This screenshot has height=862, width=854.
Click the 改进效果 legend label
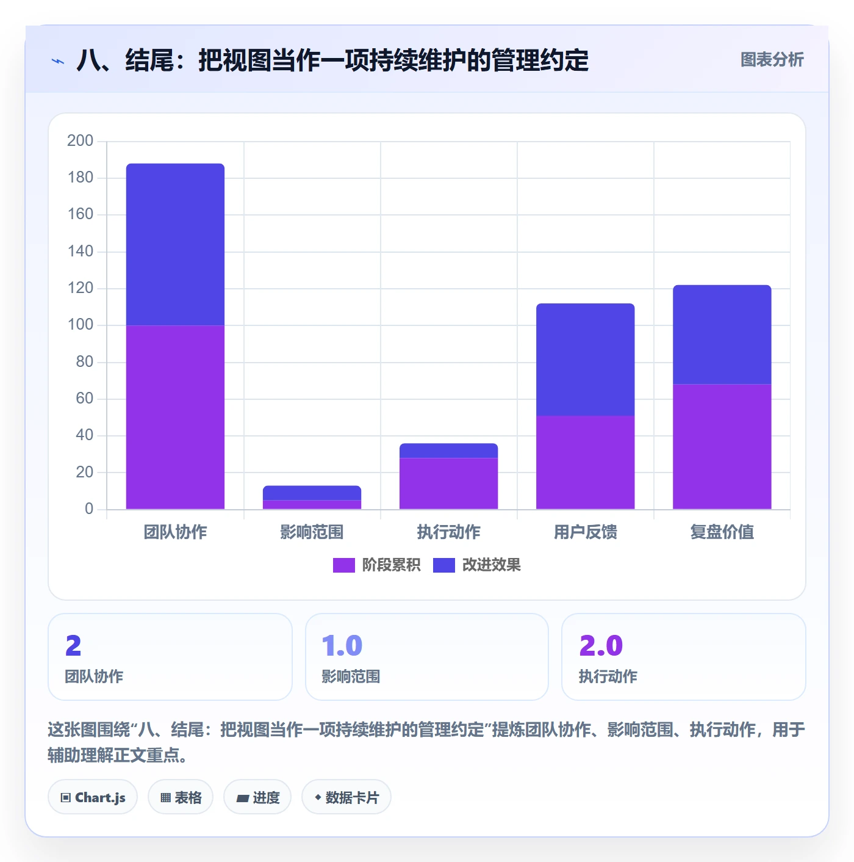(x=491, y=565)
